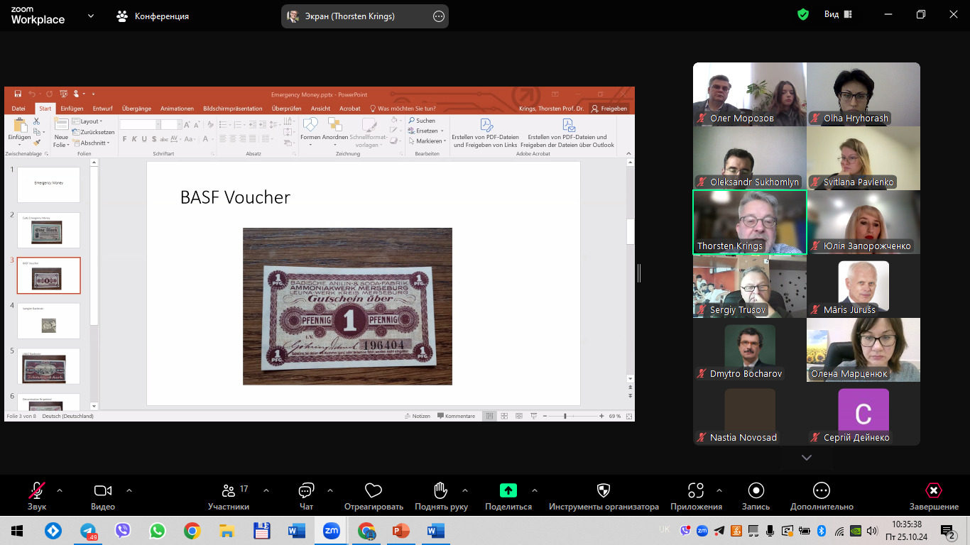Expand share options arrow next to Поделиться
This screenshot has width=970, height=545.
pos(534,490)
